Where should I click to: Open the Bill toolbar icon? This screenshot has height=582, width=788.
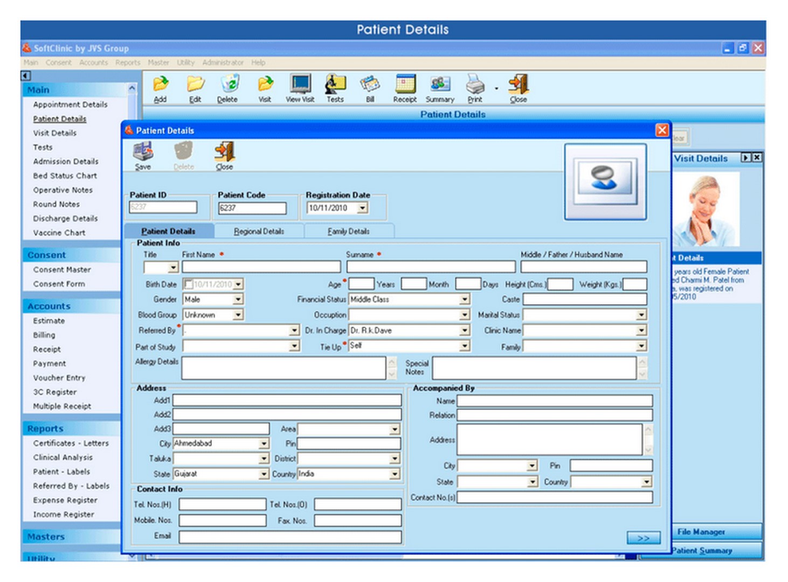coord(370,85)
